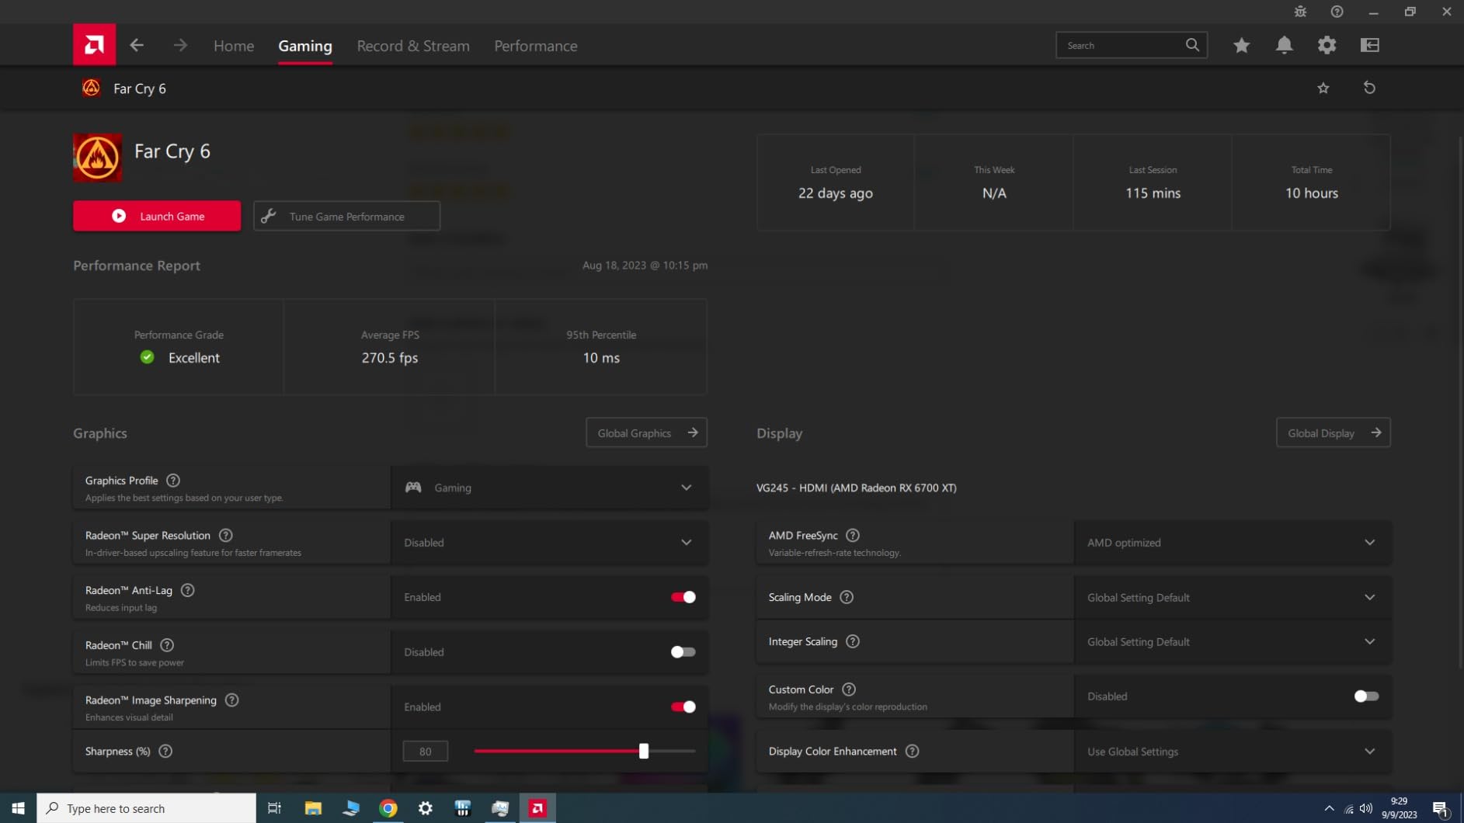Expand the Integer Scaling dropdown

[1233, 641]
